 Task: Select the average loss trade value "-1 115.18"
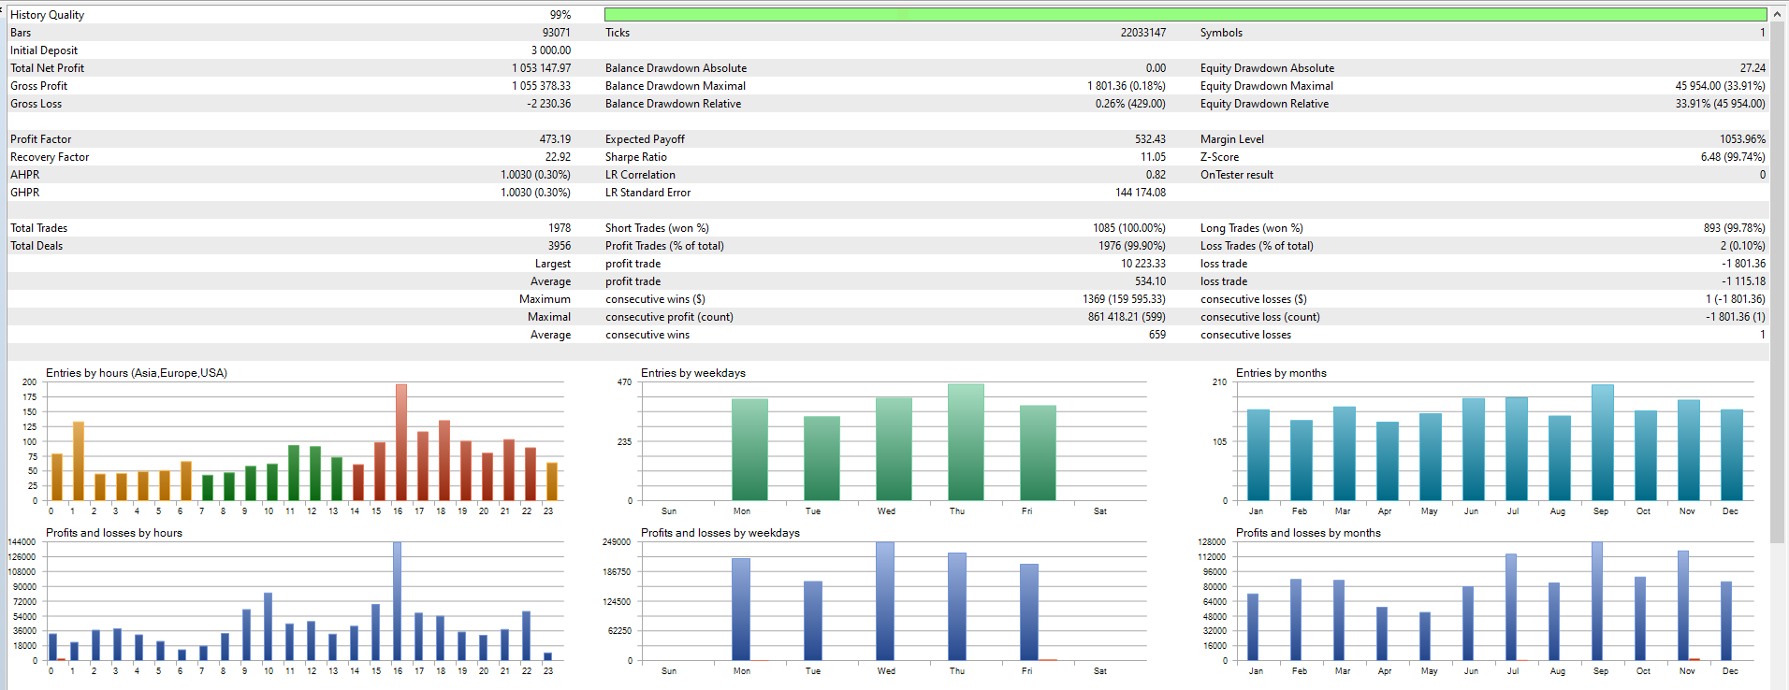point(1743,281)
